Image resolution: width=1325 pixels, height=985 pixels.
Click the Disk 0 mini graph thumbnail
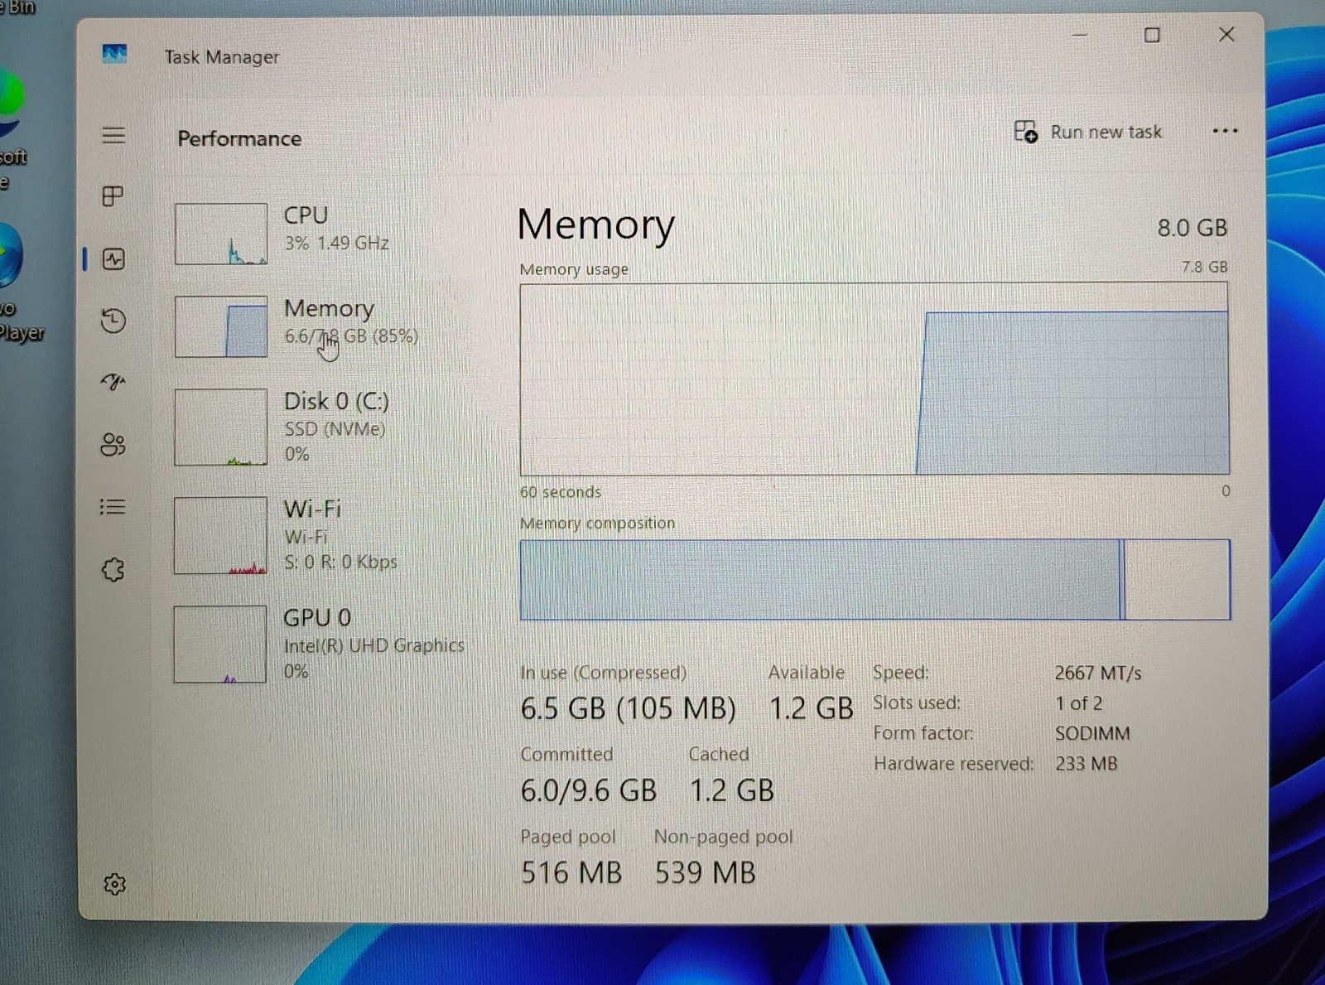coord(221,427)
